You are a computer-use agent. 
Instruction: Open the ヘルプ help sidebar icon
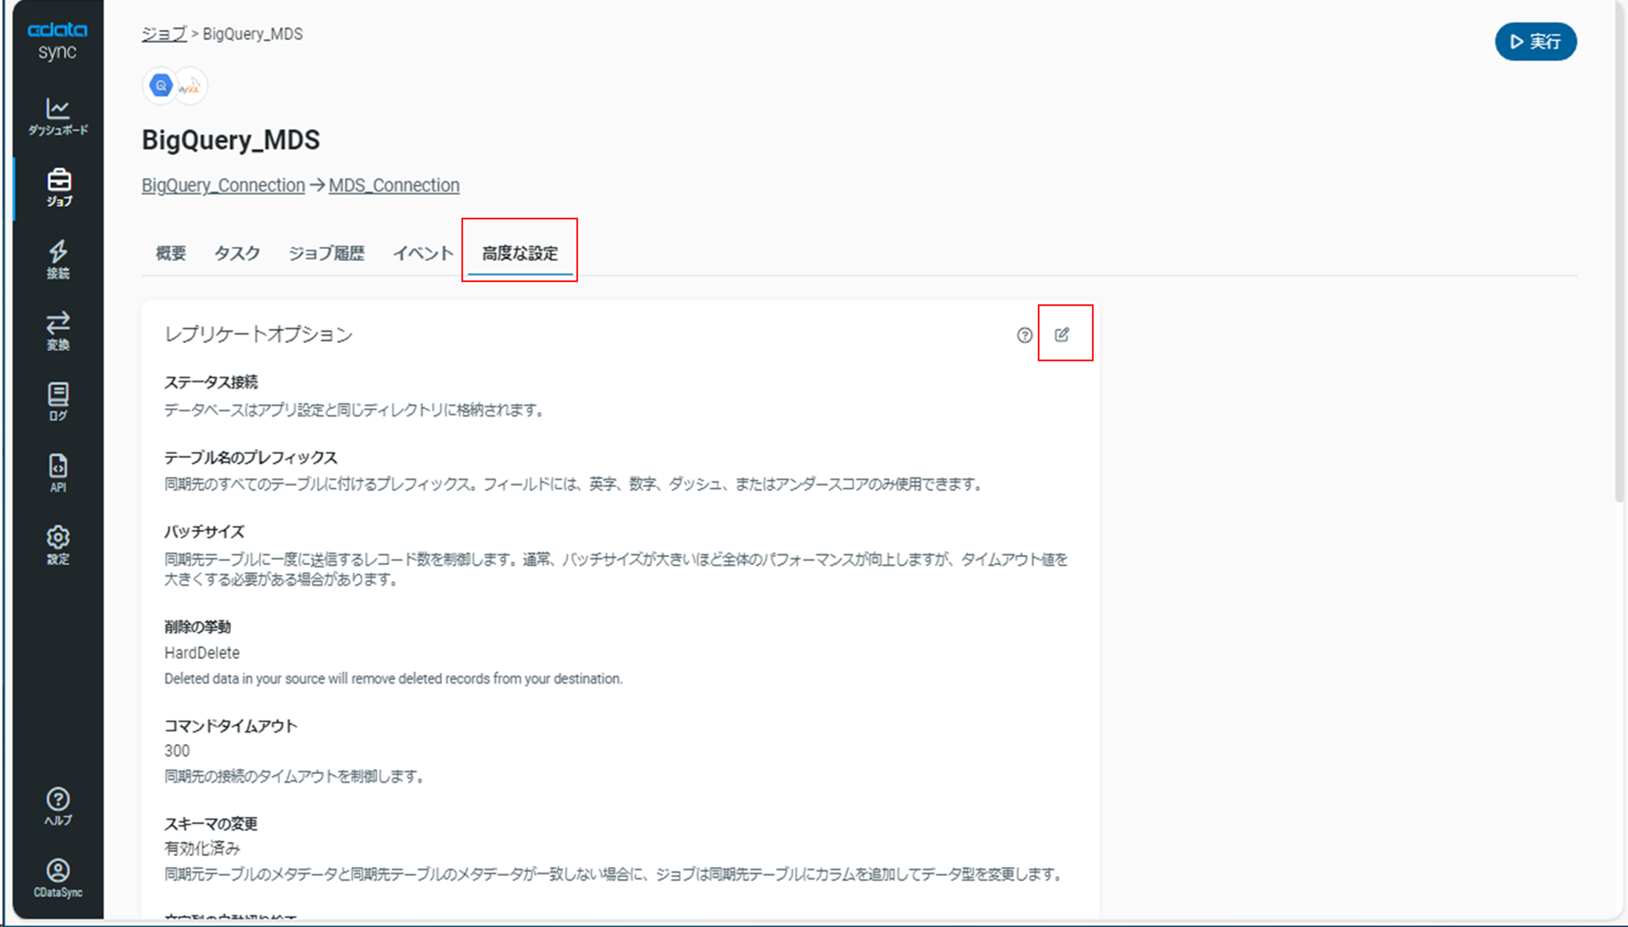click(x=58, y=807)
